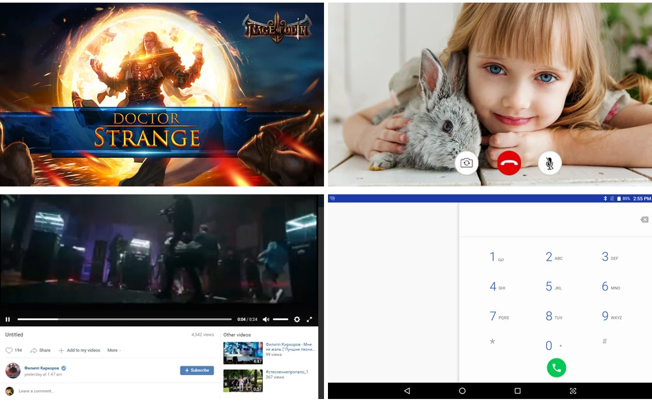Switch camera in the video call
The height and width of the screenshot is (401, 652).
[x=466, y=162]
